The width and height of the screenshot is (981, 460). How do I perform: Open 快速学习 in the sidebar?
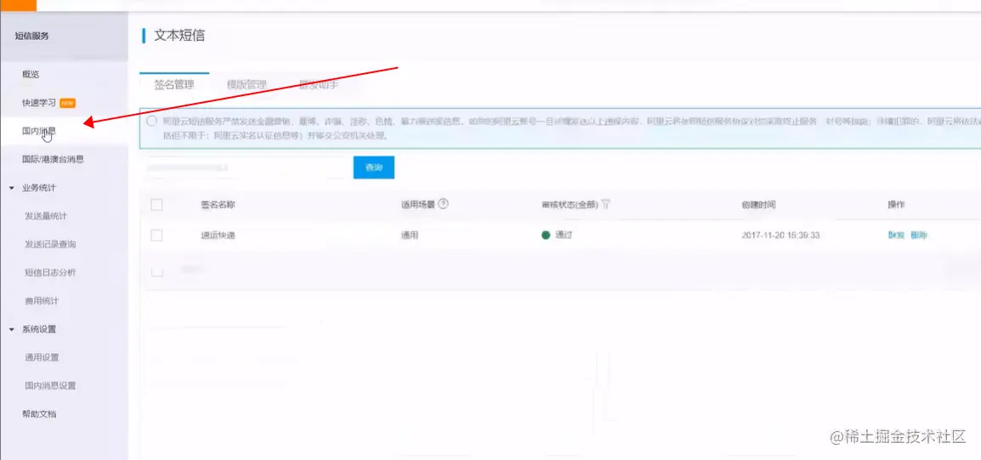39,103
